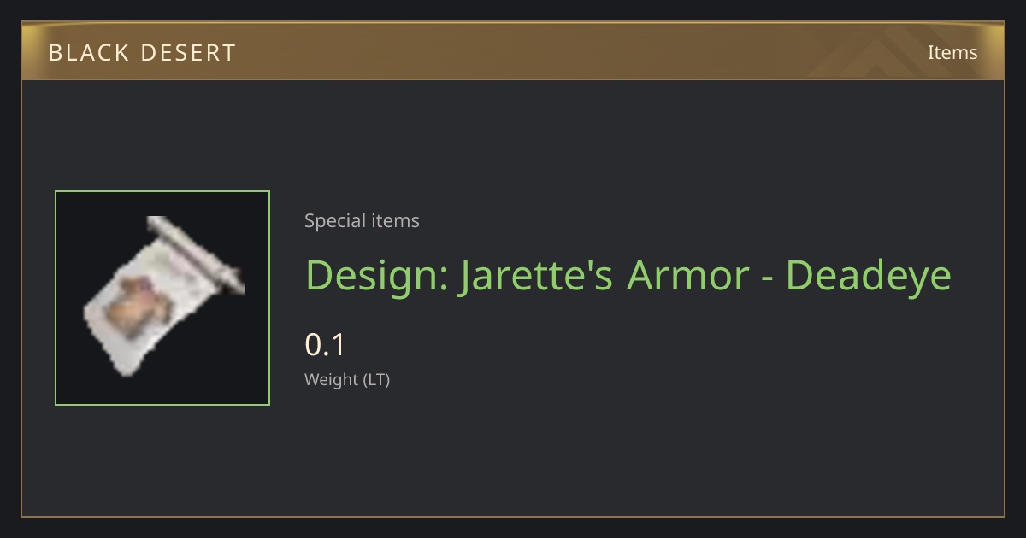Click the word DESERT in header

click(185, 53)
